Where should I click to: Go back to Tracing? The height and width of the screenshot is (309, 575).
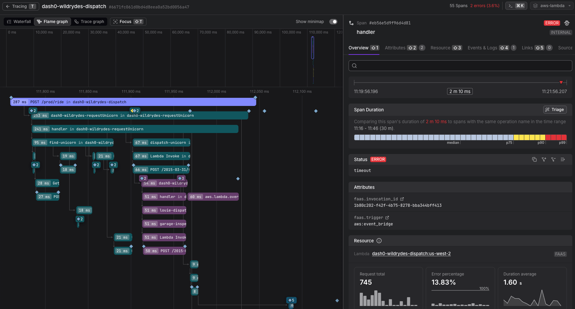[x=20, y=6]
